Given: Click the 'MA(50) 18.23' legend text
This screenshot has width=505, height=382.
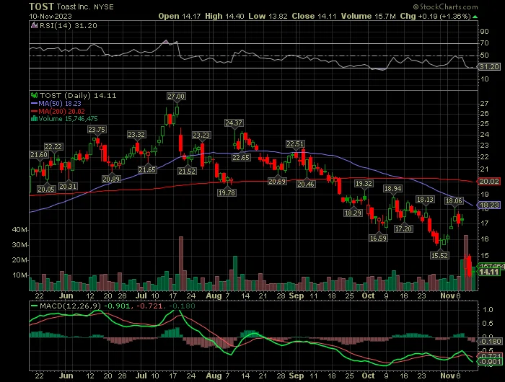Looking at the screenshot, I should point(60,103).
